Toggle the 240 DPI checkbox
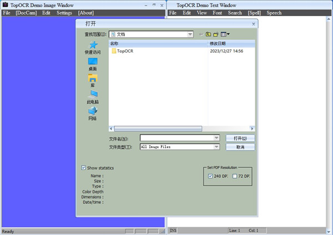333x235 pixels. (x=210, y=176)
